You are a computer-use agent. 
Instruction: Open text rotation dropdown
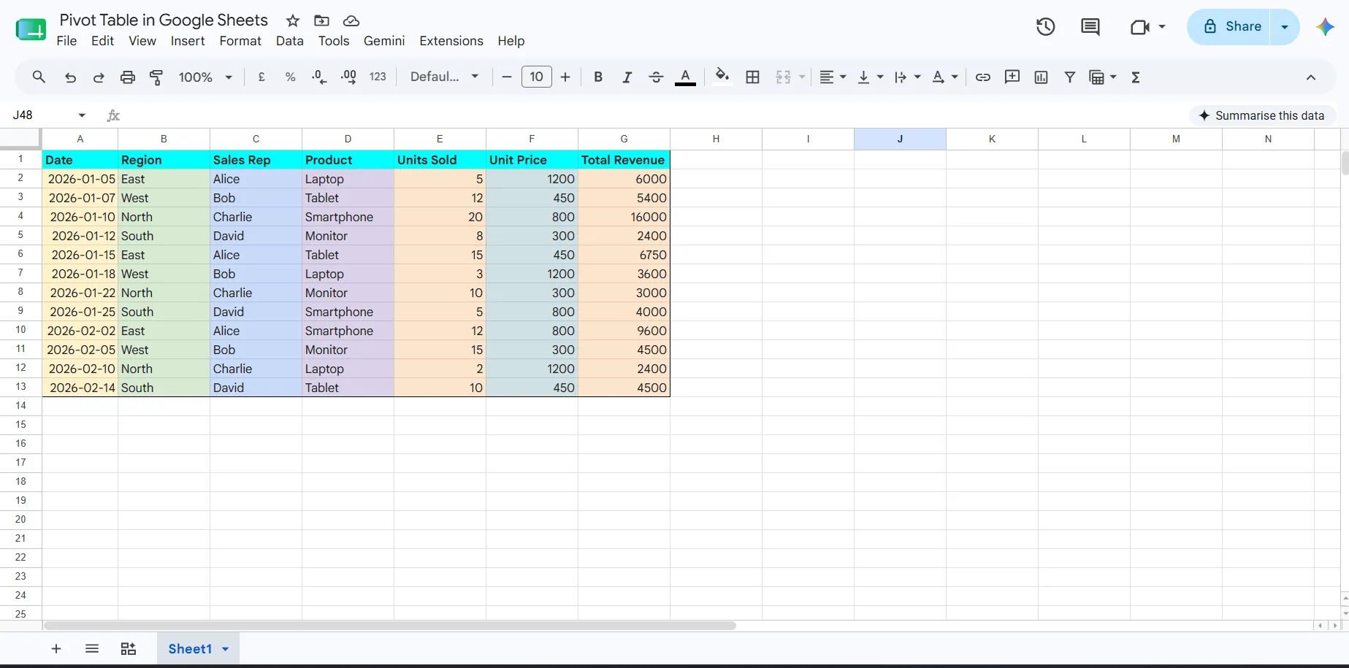click(x=945, y=77)
